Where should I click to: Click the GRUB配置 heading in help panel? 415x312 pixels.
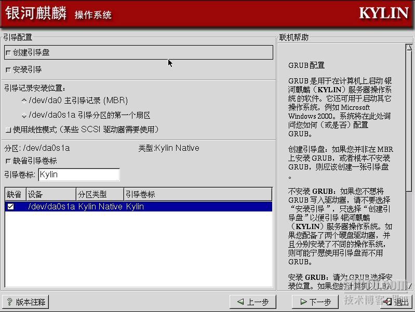pyautogui.click(x=306, y=65)
